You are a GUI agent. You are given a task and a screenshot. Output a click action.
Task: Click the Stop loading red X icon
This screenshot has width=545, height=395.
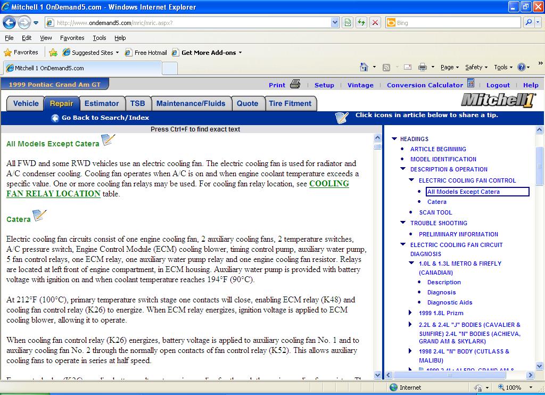(x=375, y=22)
